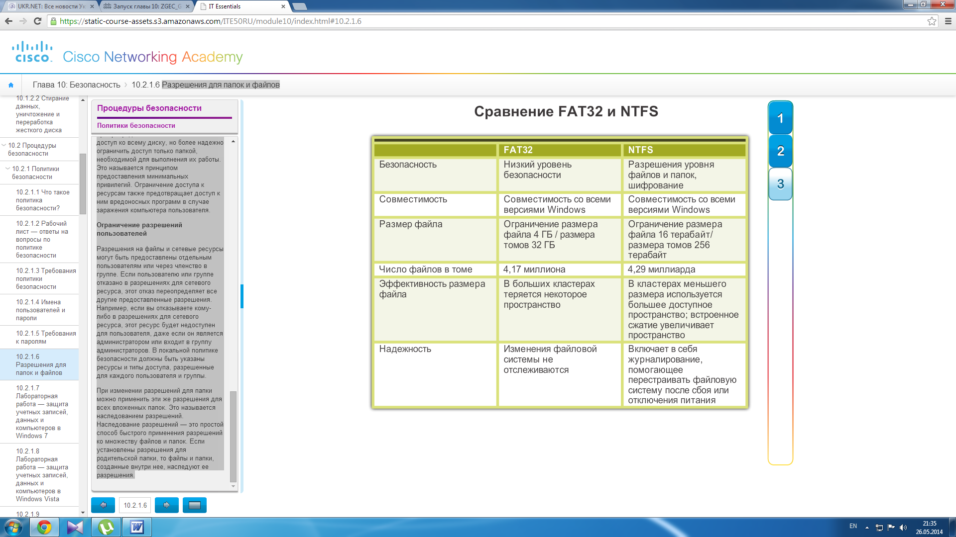Click the Cisco logo
This screenshot has height=537, width=956.
pyautogui.click(x=32, y=52)
